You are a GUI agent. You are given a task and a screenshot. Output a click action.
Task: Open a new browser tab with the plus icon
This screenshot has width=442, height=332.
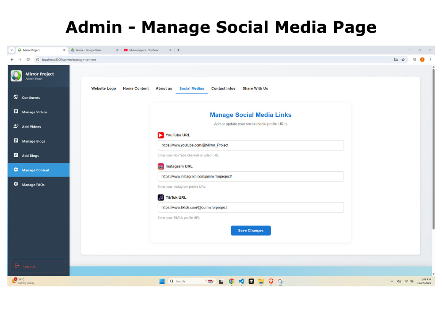coord(179,50)
